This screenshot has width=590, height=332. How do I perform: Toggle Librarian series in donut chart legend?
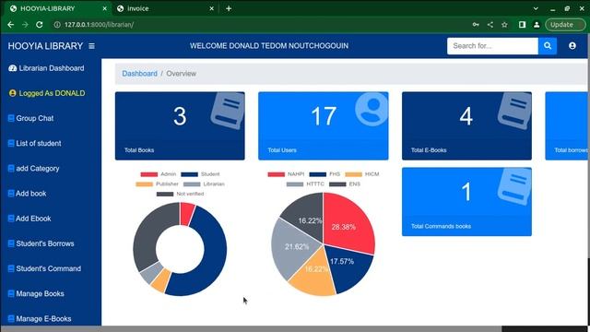tap(204, 184)
